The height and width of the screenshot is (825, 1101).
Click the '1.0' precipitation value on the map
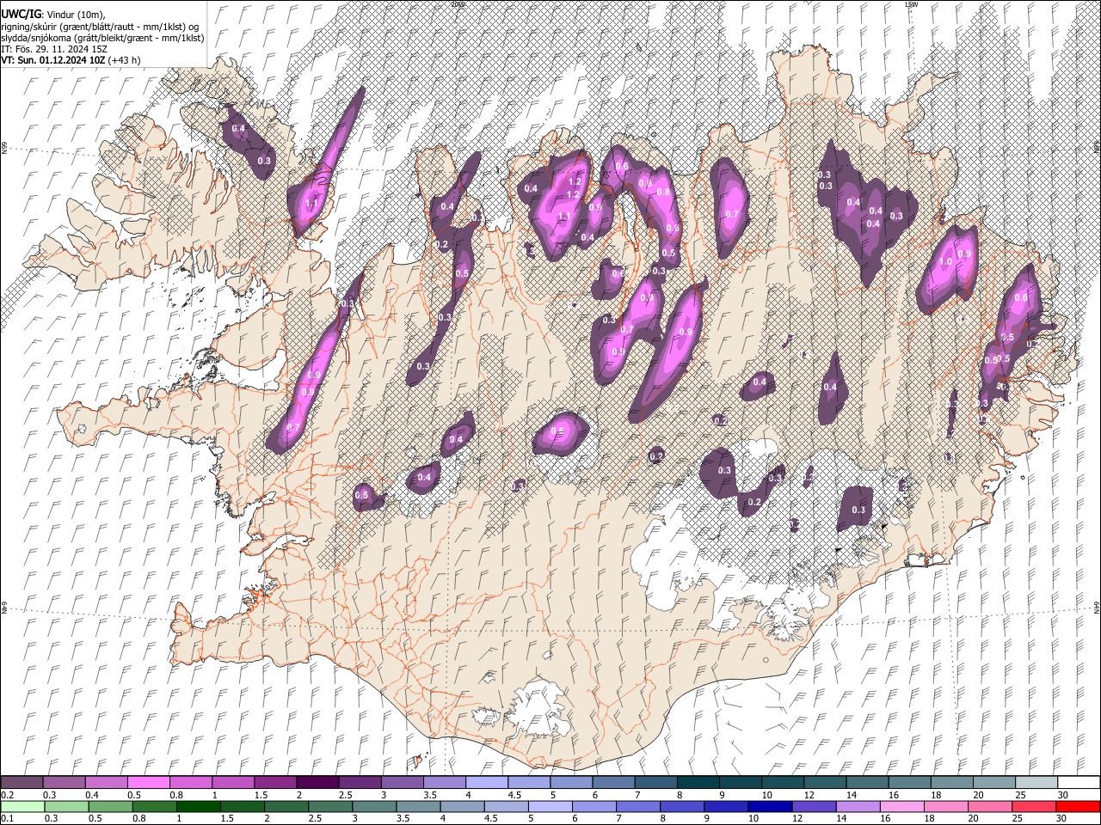click(x=944, y=262)
